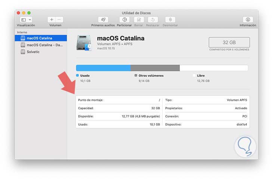
Task: Click the large hard drive Finder icon
Action: (x=84, y=43)
